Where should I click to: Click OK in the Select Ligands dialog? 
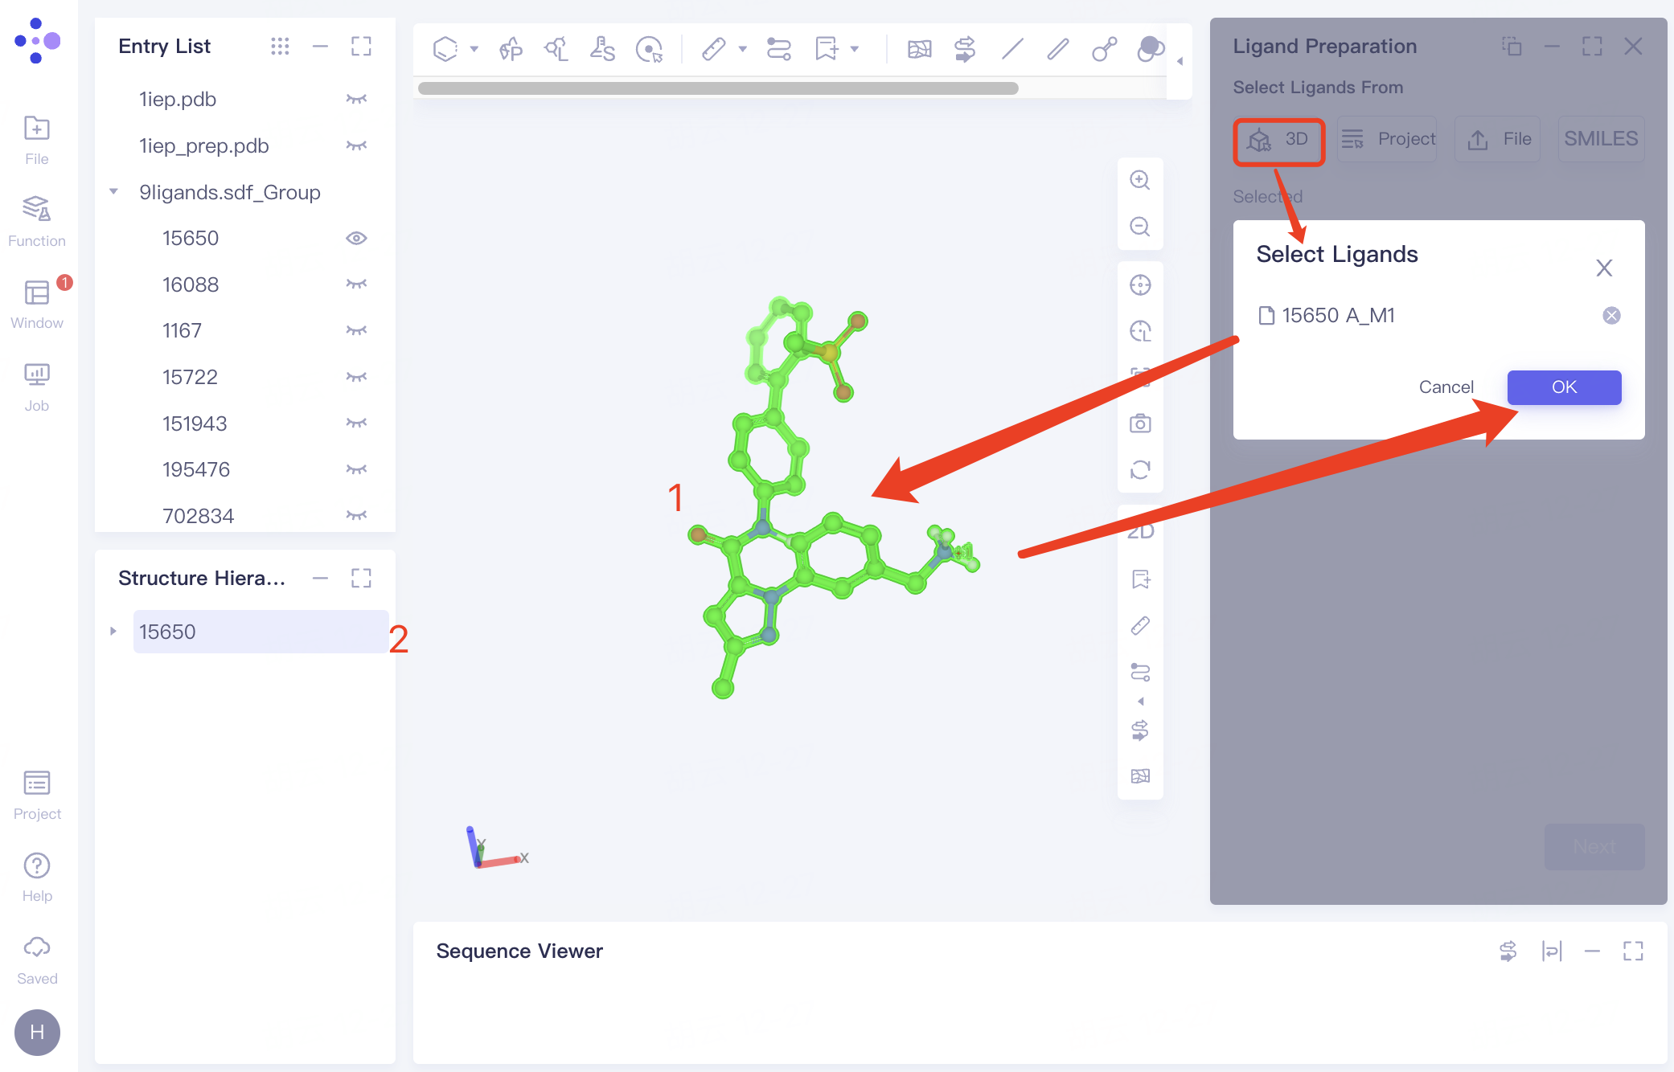(x=1563, y=387)
